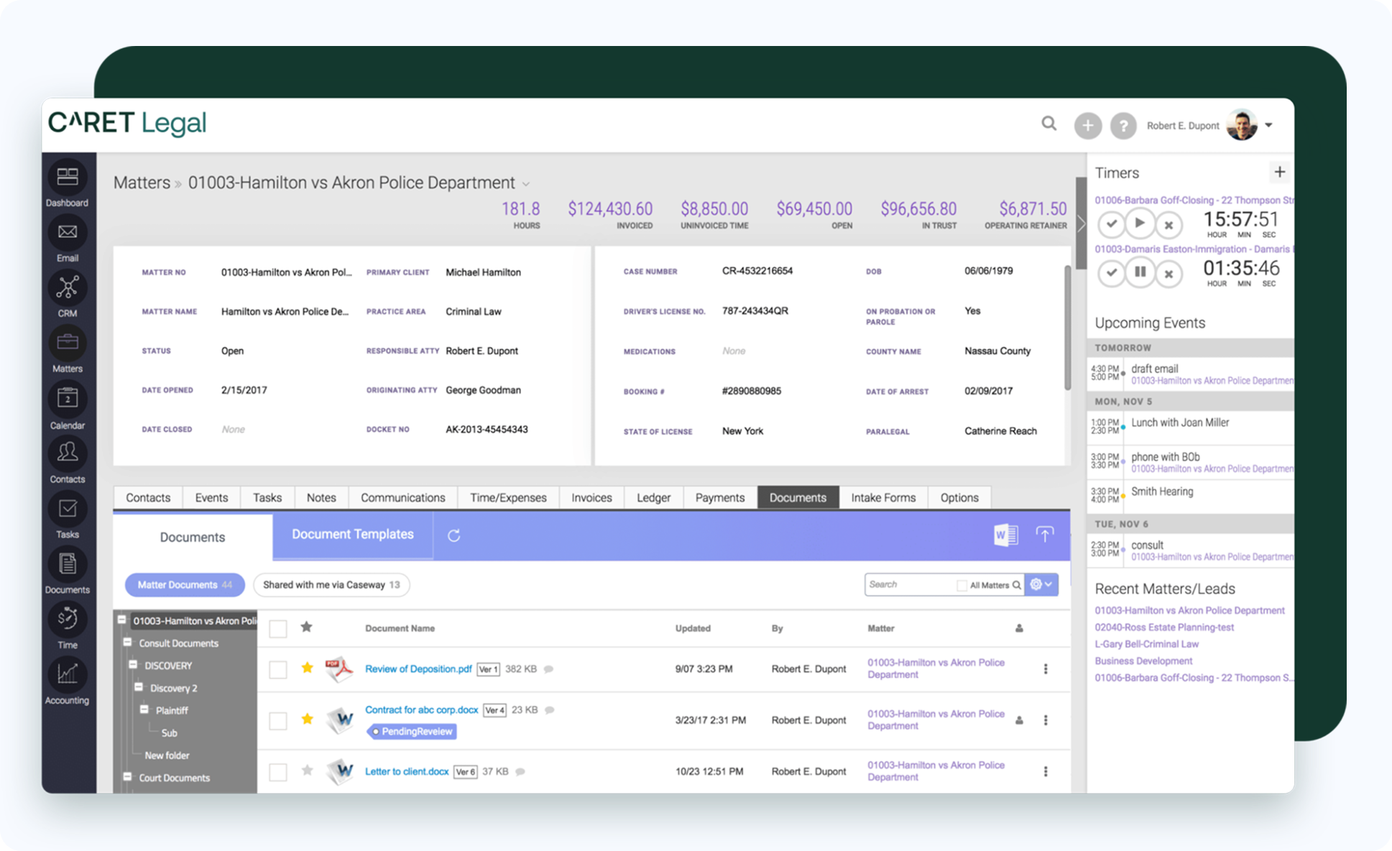Select the Matter Documents 44 filter
This screenshot has height=851, width=1392.
(185, 585)
